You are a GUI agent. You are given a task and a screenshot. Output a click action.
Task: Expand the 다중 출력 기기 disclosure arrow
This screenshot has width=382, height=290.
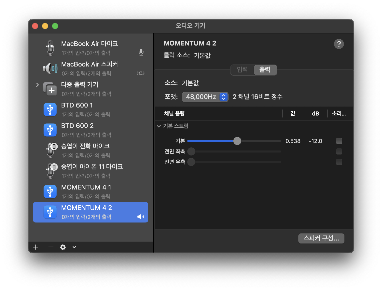point(38,85)
